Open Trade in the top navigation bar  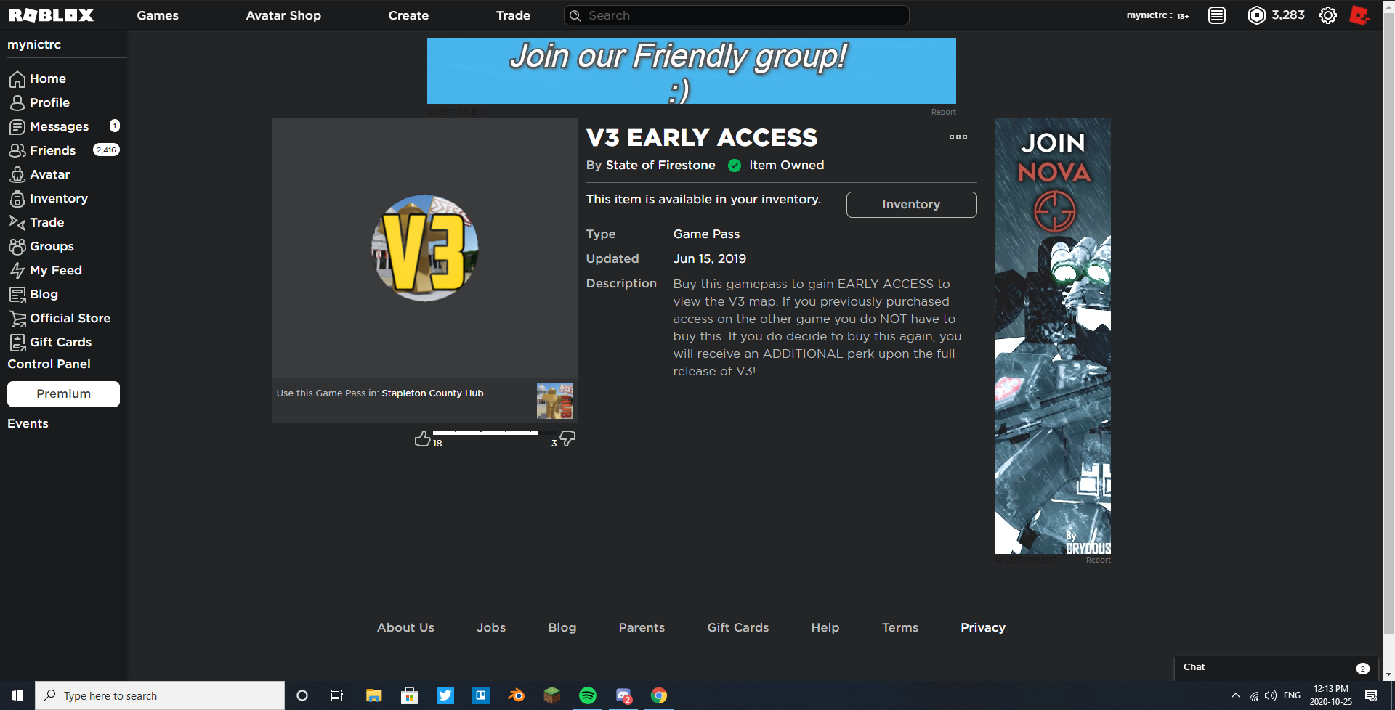513,15
